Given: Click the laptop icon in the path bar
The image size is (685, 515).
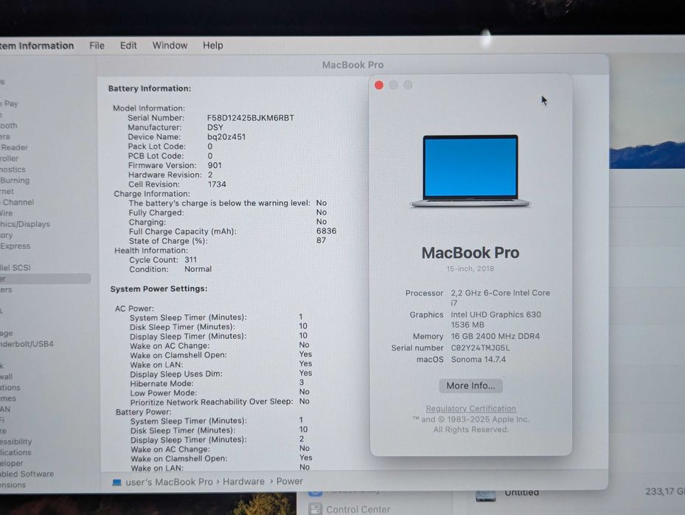Looking at the screenshot, I should (x=117, y=483).
